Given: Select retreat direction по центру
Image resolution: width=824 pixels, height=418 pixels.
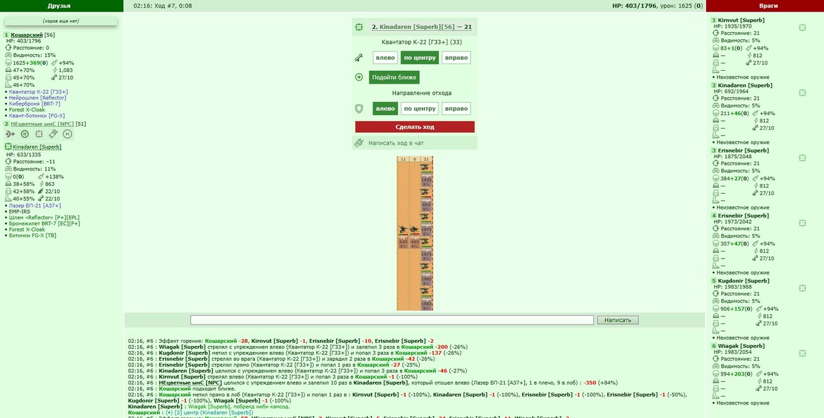Looking at the screenshot, I should 420,109.
